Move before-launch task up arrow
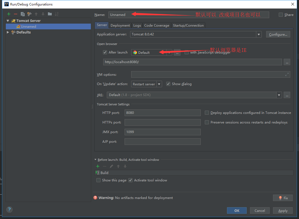The width and height of the screenshot is (299, 219). pyautogui.click(x=118, y=167)
